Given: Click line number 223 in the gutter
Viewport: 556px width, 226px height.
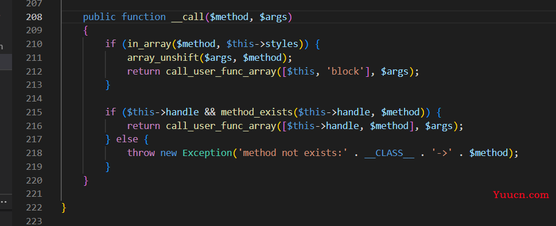Looking at the screenshot, I should point(34,221).
